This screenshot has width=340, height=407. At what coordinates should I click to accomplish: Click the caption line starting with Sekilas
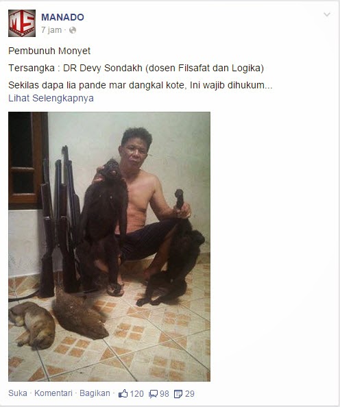coord(141,85)
